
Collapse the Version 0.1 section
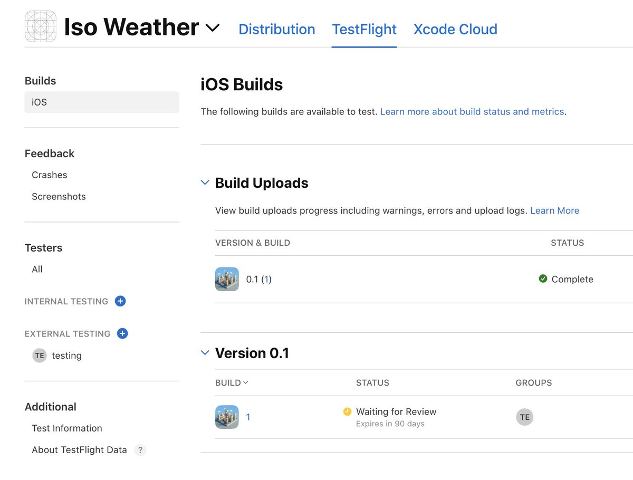[205, 352]
